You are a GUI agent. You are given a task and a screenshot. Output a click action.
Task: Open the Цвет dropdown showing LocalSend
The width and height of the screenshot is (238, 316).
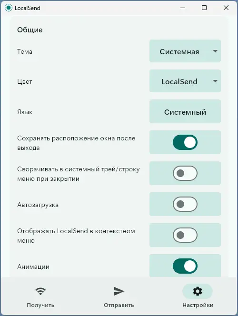[185, 81]
